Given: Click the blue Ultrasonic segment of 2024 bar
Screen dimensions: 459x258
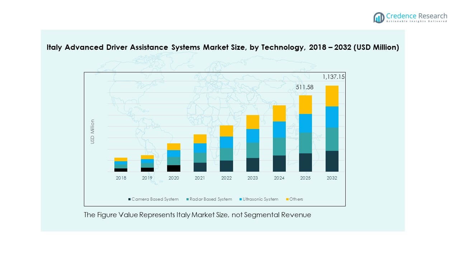Looking at the screenshot, I should [279, 129].
